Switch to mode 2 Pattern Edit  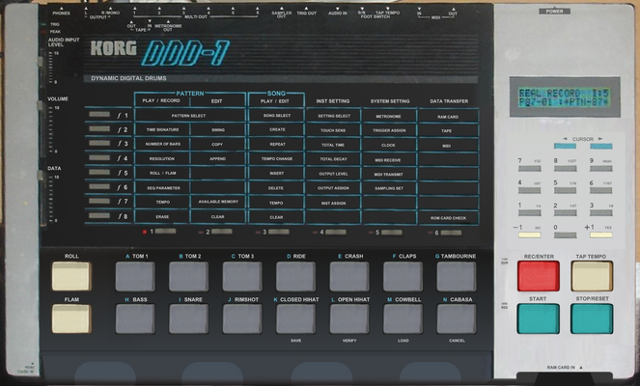tap(222, 232)
